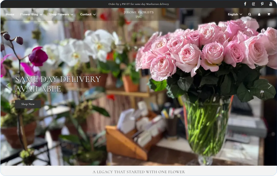
Task: Open the user account icon
Action: [x=259, y=14]
